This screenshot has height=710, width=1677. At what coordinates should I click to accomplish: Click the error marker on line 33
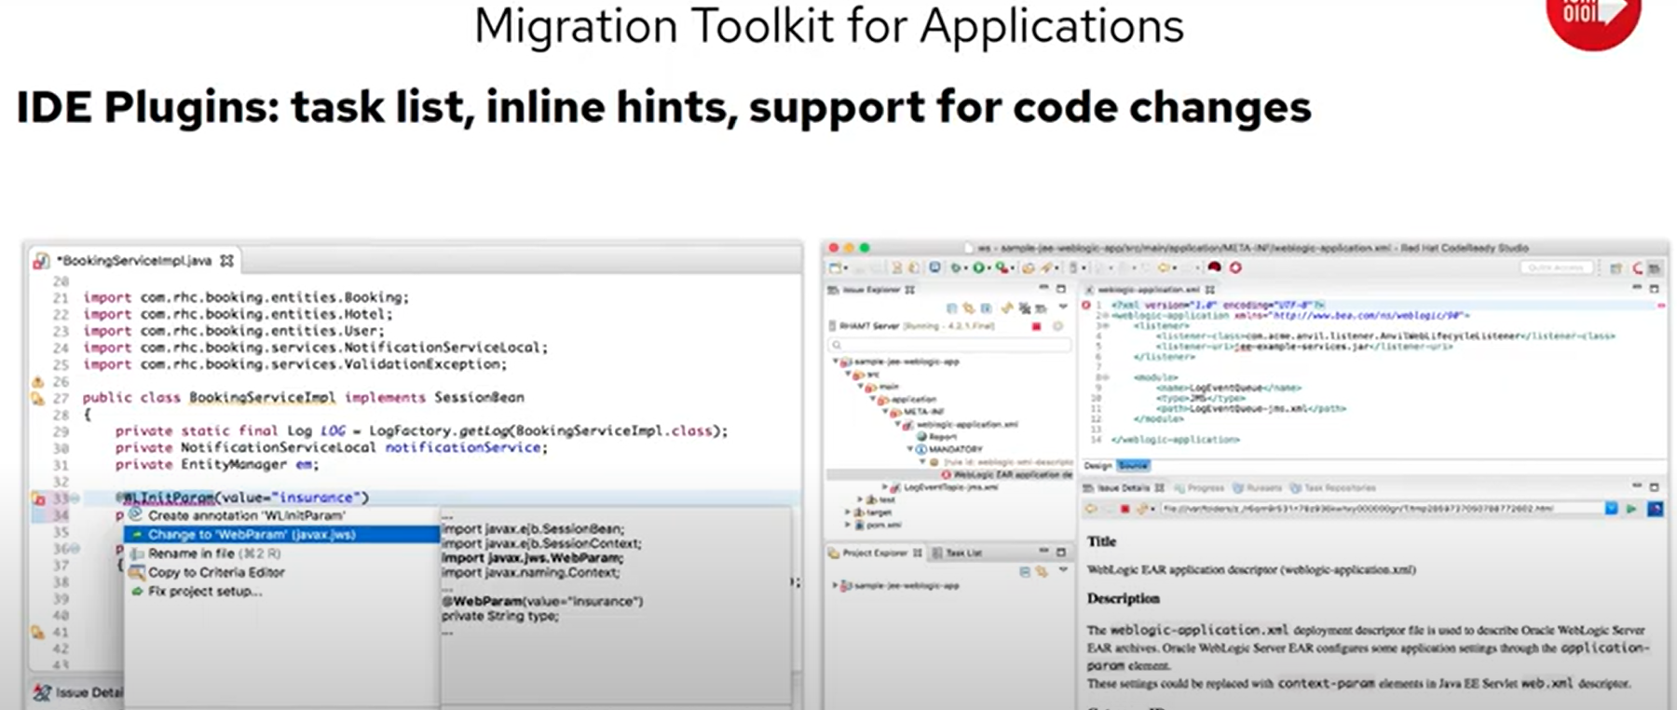coord(38,498)
